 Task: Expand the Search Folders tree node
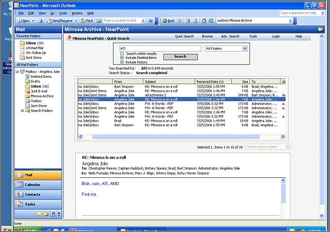22,110
